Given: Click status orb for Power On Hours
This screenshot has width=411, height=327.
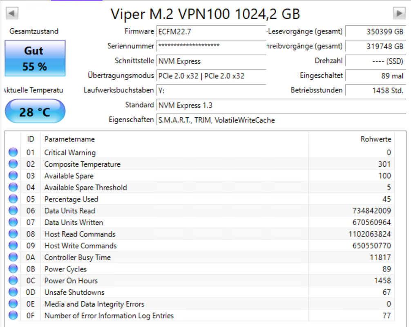Looking at the screenshot, I should click(13, 280).
